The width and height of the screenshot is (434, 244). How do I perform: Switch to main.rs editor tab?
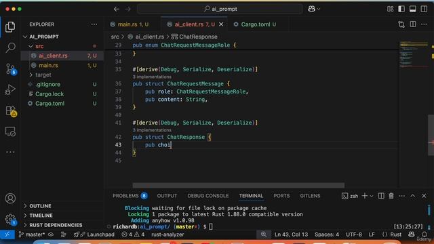(x=133, y=24)
